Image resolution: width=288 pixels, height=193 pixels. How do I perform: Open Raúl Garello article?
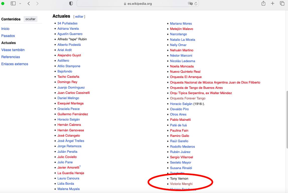point(179,141)
